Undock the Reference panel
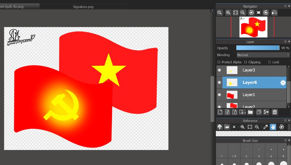The image size is (291, 165). tap(285, 120)
